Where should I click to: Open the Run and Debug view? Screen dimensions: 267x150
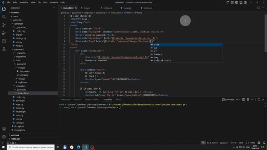4,33
